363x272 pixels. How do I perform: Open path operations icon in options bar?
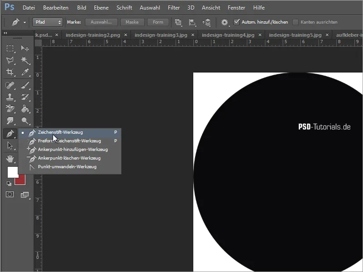(x=178, y=22)
